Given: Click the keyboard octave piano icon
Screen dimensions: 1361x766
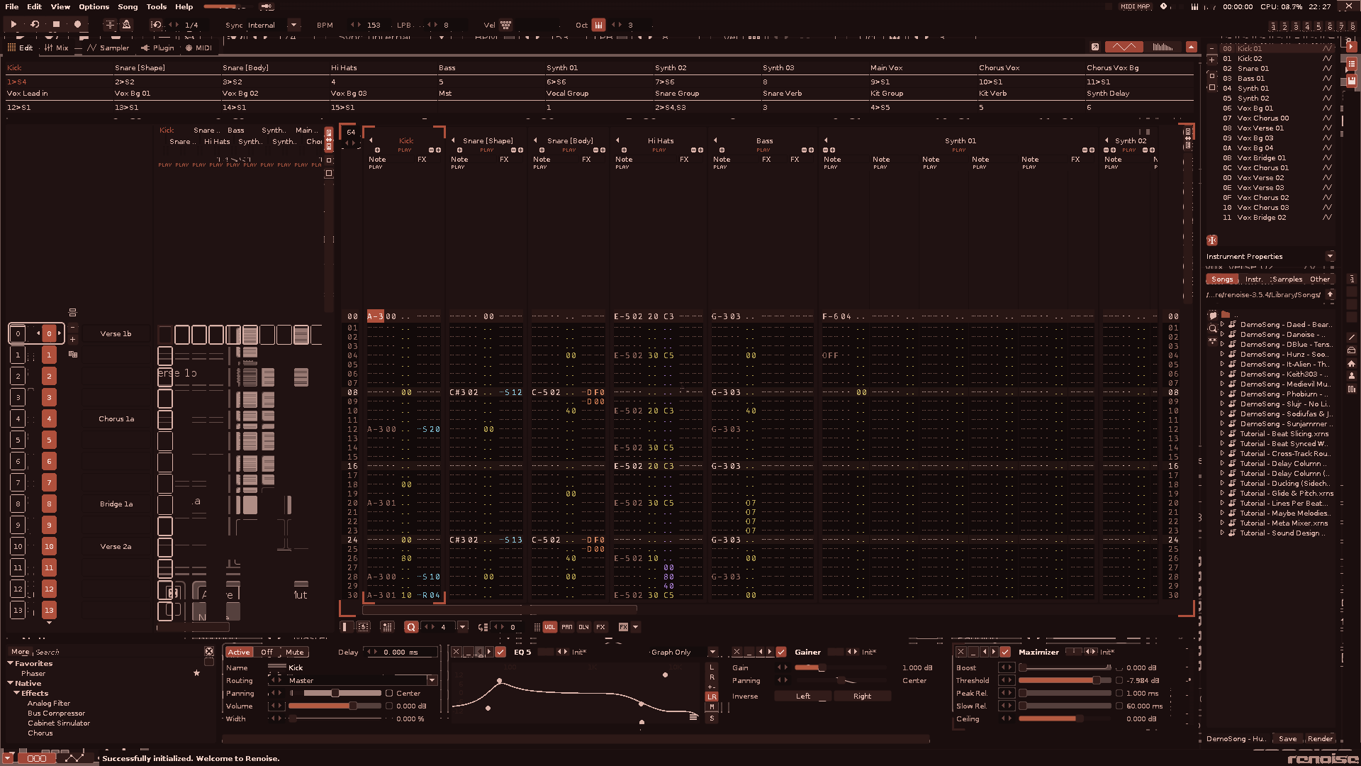Looking at the screenshot, I should 599,24.
